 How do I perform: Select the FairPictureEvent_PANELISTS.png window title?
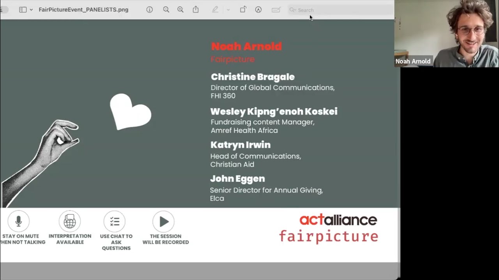coord(83,10)
